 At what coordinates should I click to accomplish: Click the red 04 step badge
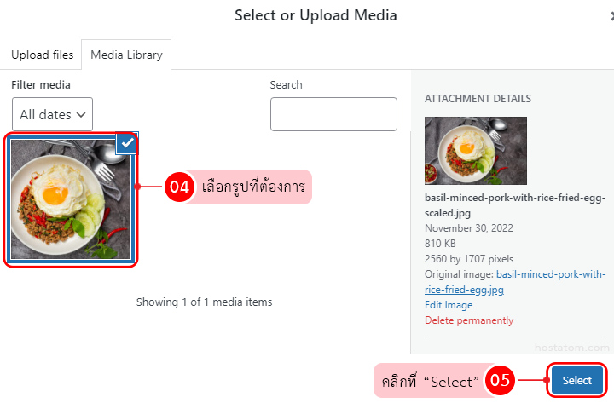[x=179, y=187]
